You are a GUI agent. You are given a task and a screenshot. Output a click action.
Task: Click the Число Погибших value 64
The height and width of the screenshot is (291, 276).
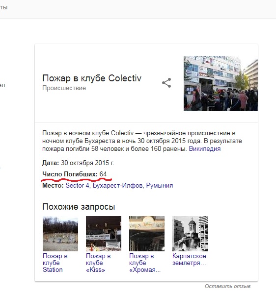point(103,174)
